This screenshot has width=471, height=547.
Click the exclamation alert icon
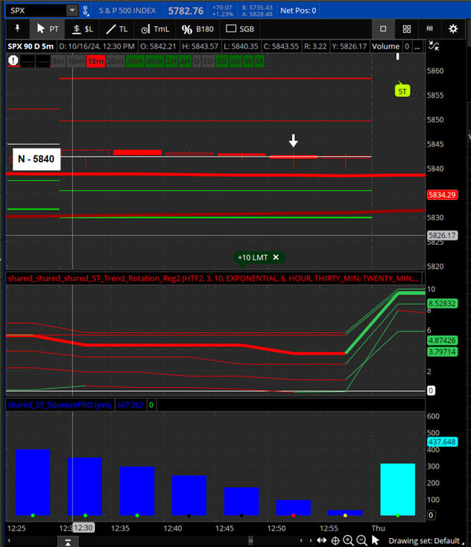[x=13, y=60]
